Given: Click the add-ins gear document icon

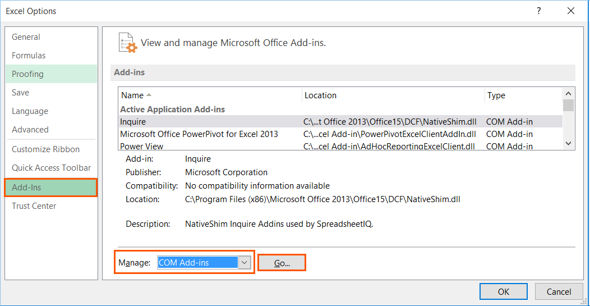Looking at the screenshot, I should [127, 42].
